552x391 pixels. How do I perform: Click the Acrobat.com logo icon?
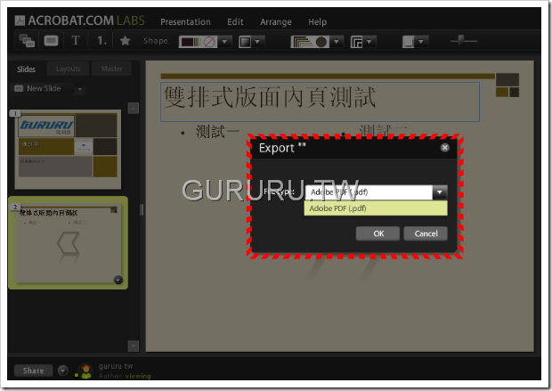point(20,20)
